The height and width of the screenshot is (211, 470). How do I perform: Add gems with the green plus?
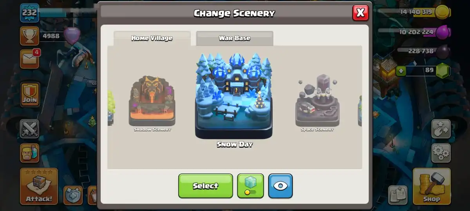pos(400,71)
